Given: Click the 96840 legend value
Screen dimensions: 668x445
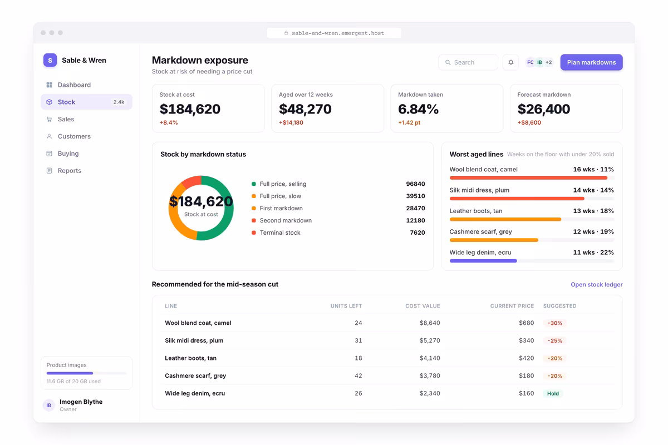Looking at the screenshot, I should pos(415,184).
